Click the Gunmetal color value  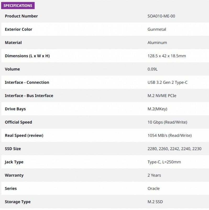(x=157, y=29)
